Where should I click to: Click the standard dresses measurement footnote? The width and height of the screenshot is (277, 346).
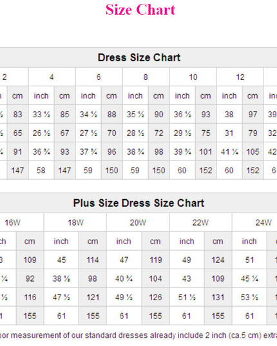click(138, 336)
